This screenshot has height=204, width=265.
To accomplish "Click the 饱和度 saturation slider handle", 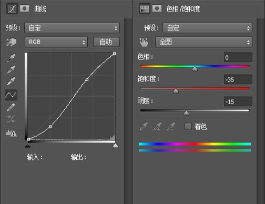I will tap(176, 91).
